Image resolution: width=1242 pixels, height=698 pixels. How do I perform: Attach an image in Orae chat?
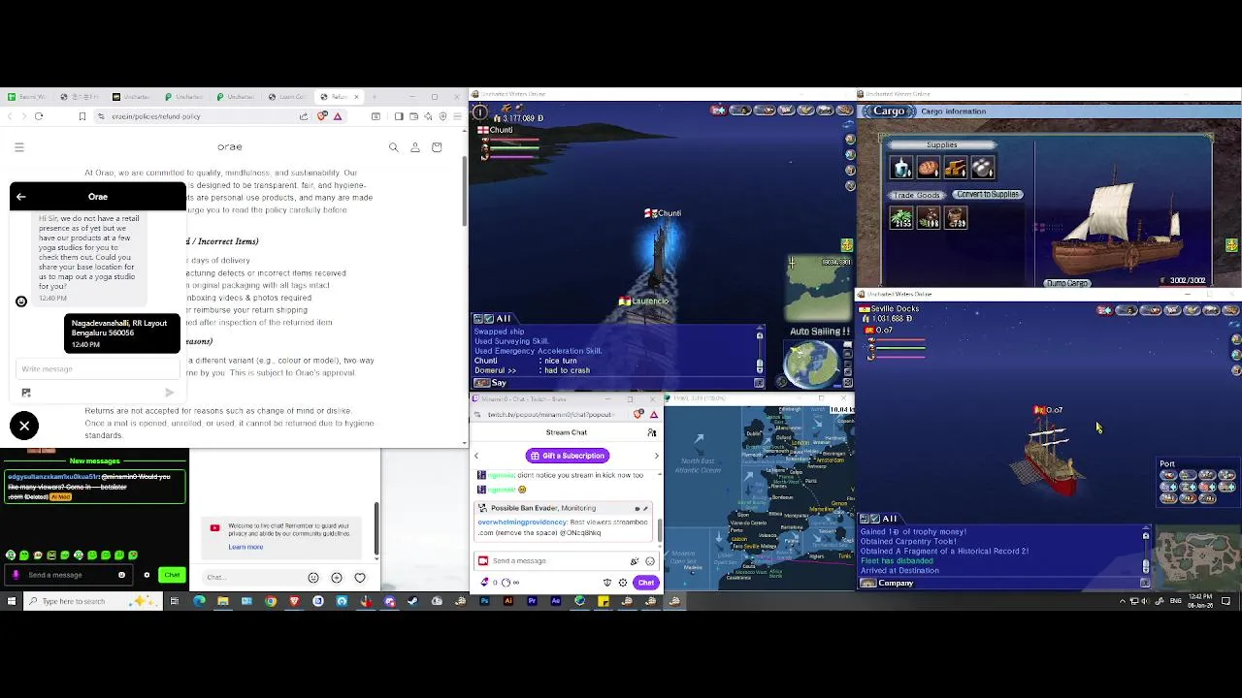26,393
